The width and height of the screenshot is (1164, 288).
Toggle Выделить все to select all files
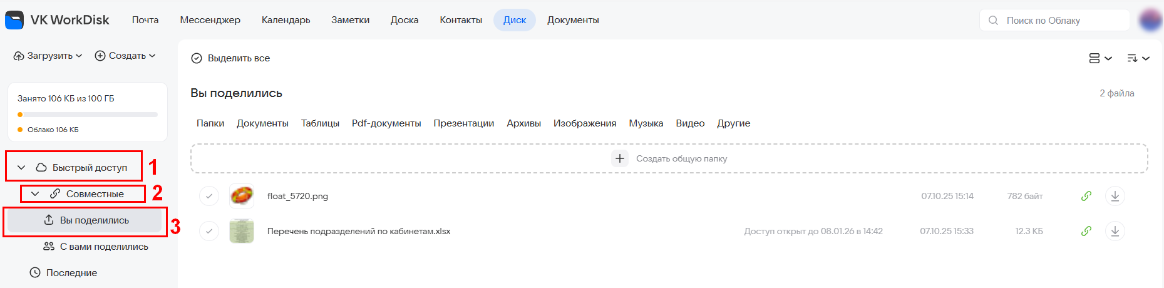tap(230, 58)
